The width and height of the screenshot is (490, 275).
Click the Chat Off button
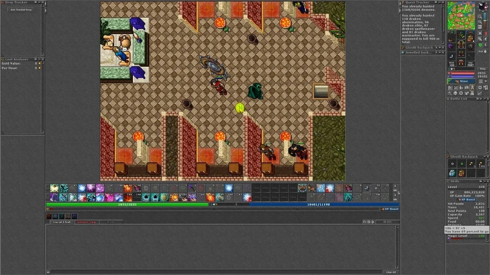point(391,272)
